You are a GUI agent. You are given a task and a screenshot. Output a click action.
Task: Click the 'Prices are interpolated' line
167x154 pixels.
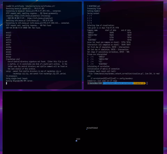point(97,54)
